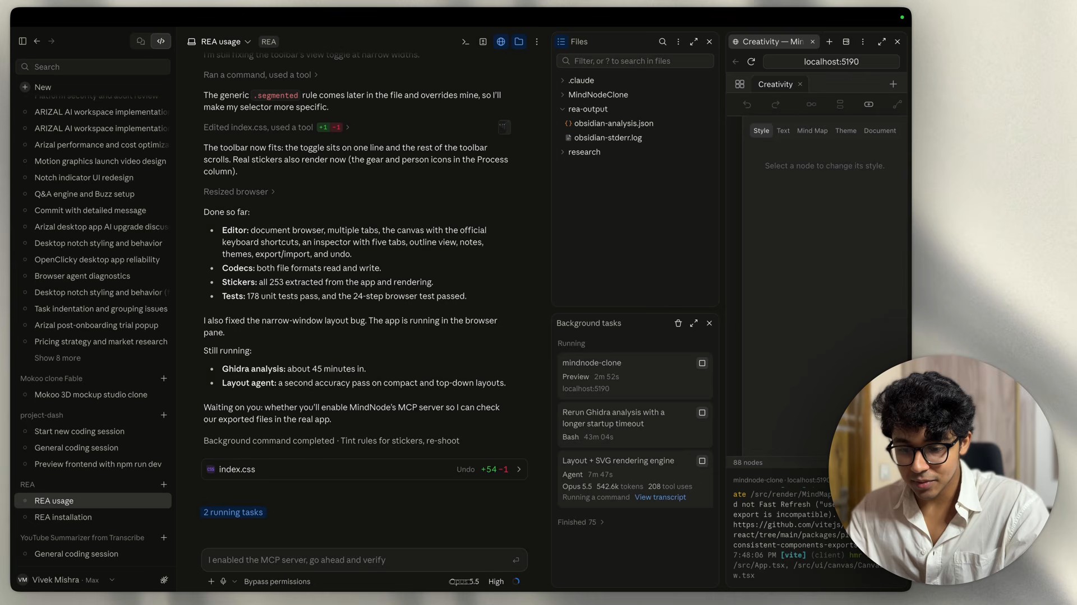Toggle the Files folder panel icon
Viewport: 1077px width, 605px height.
tap(519, 41)
